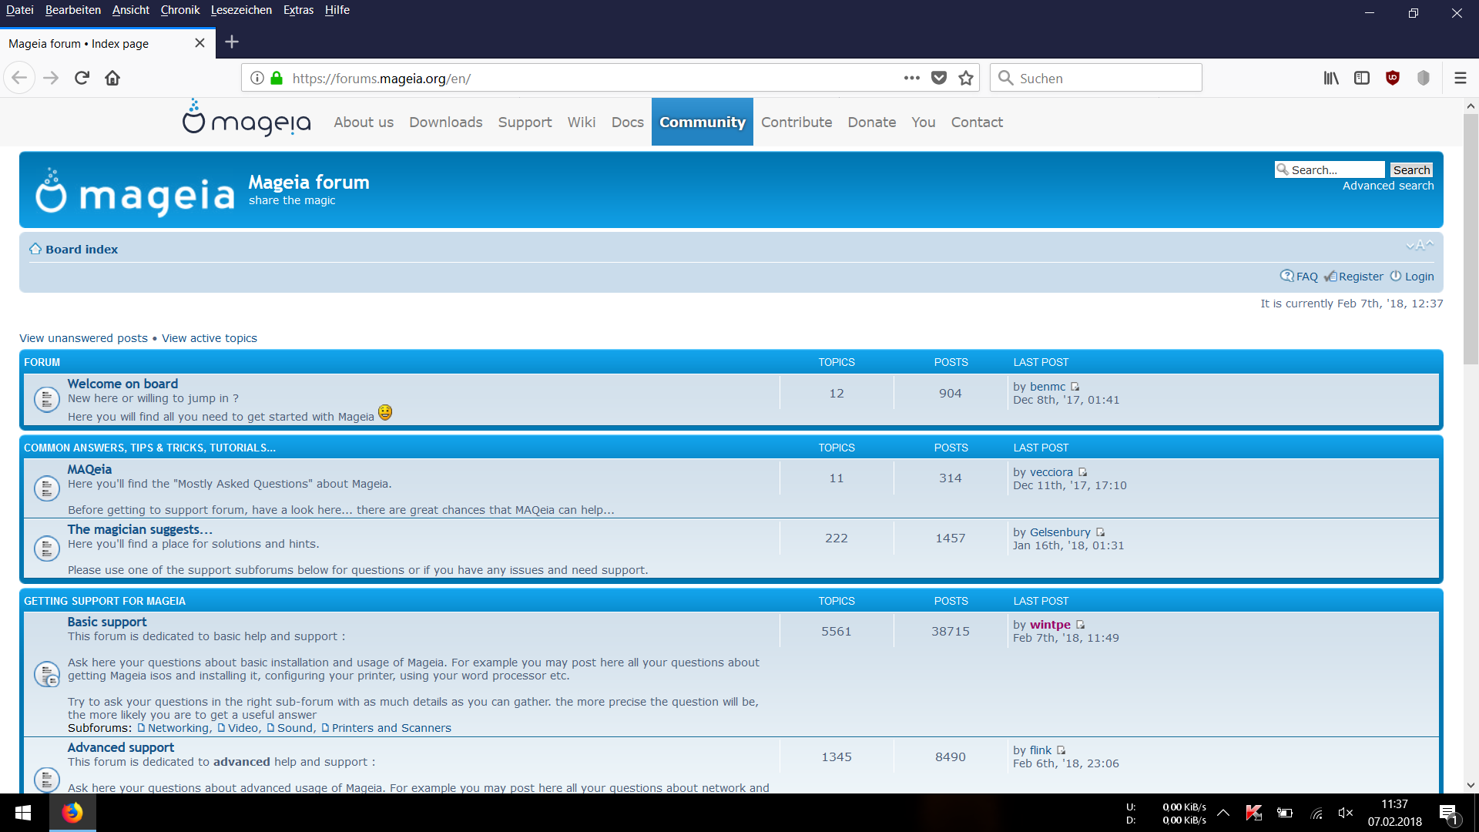Toggle the muted volume tray icon
The width and height of the screenshot is (1479, 832).
[x=1346, y=813]
